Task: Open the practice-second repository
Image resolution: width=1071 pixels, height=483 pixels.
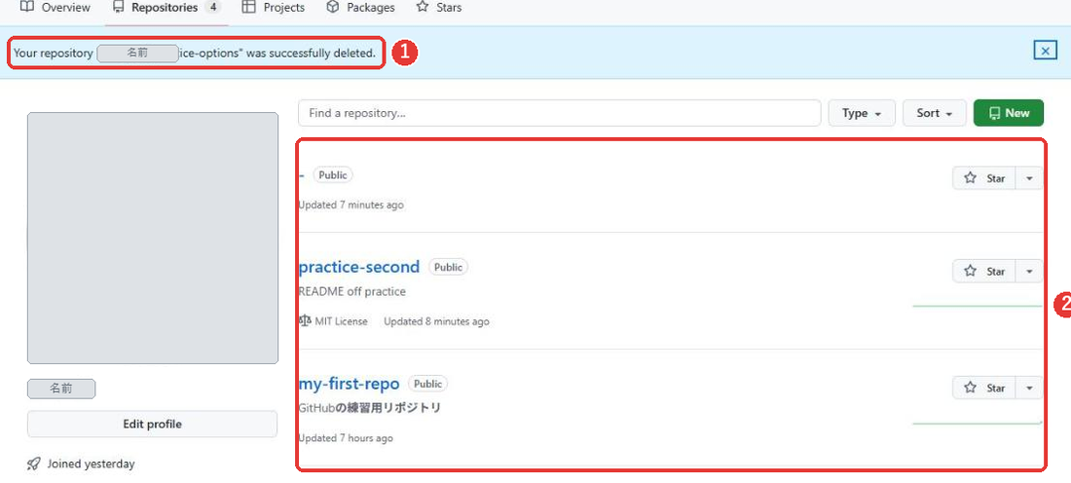Action: click(x=359, y=267)
